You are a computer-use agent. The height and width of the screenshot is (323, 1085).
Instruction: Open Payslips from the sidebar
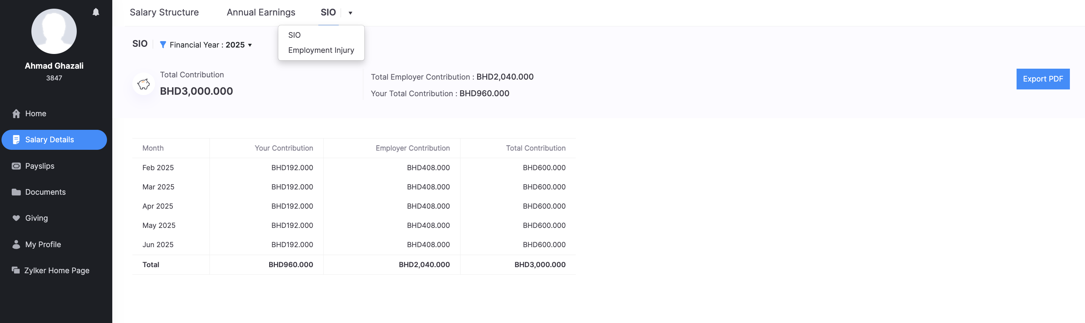[40, 166]
